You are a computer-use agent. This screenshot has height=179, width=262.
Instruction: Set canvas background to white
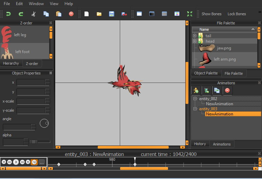point(139,14)
